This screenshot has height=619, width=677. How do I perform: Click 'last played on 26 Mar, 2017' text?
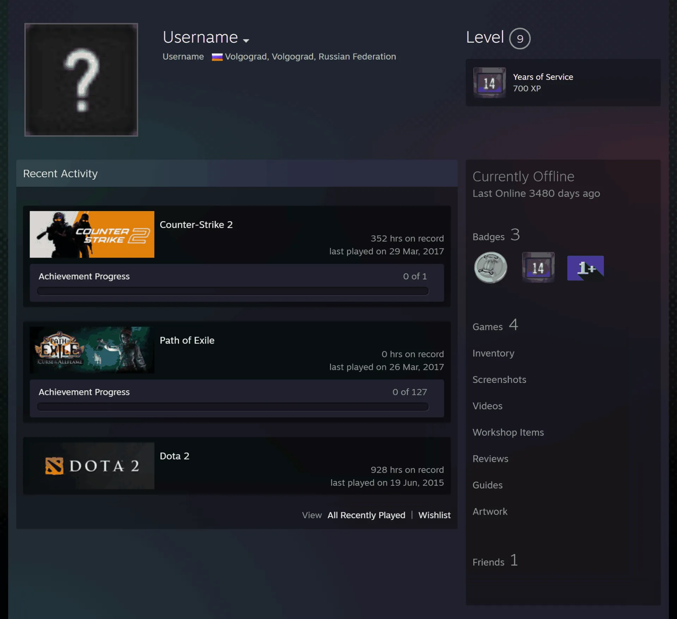pyautogui.click(x=386, y=367)
